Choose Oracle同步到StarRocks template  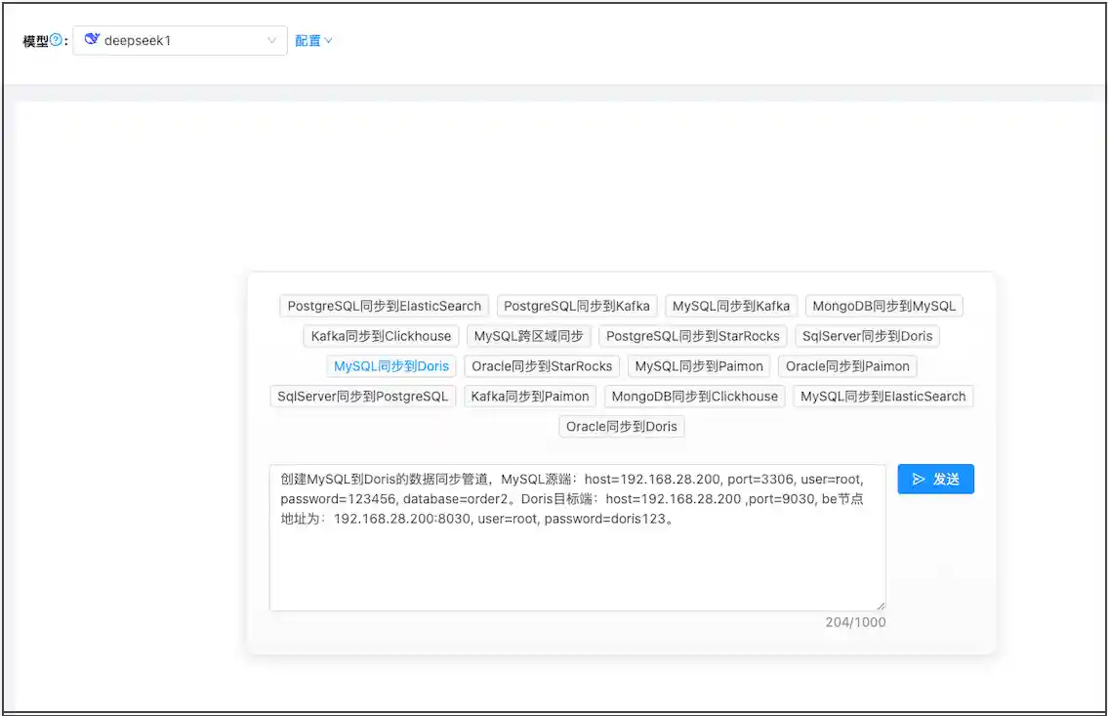pyautogui.click(x=542, y=366)
